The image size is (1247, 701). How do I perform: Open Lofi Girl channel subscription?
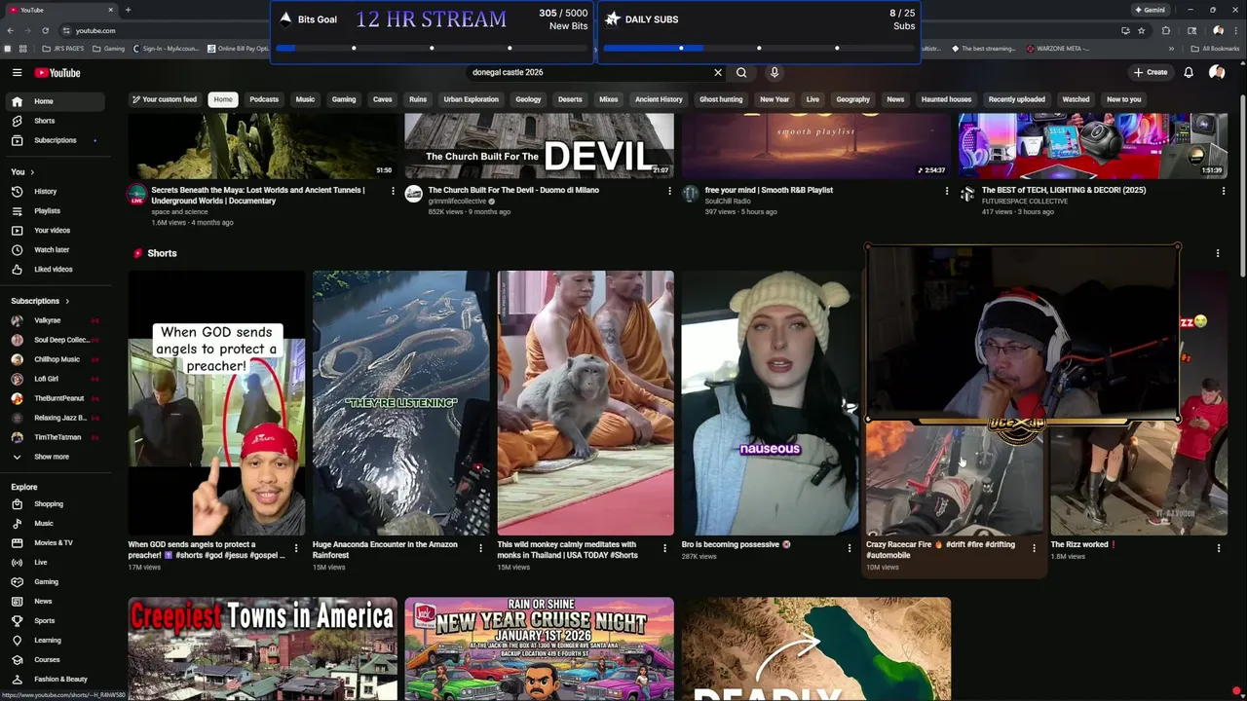(x=56, y=379)
